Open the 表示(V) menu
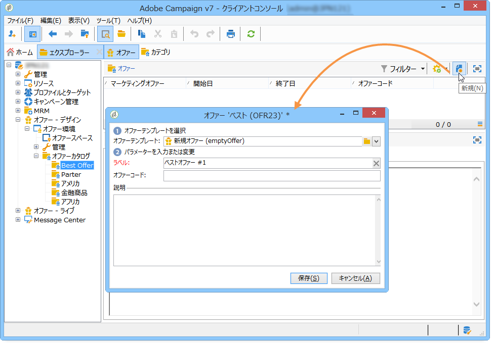494x343 pixels. 79,21
